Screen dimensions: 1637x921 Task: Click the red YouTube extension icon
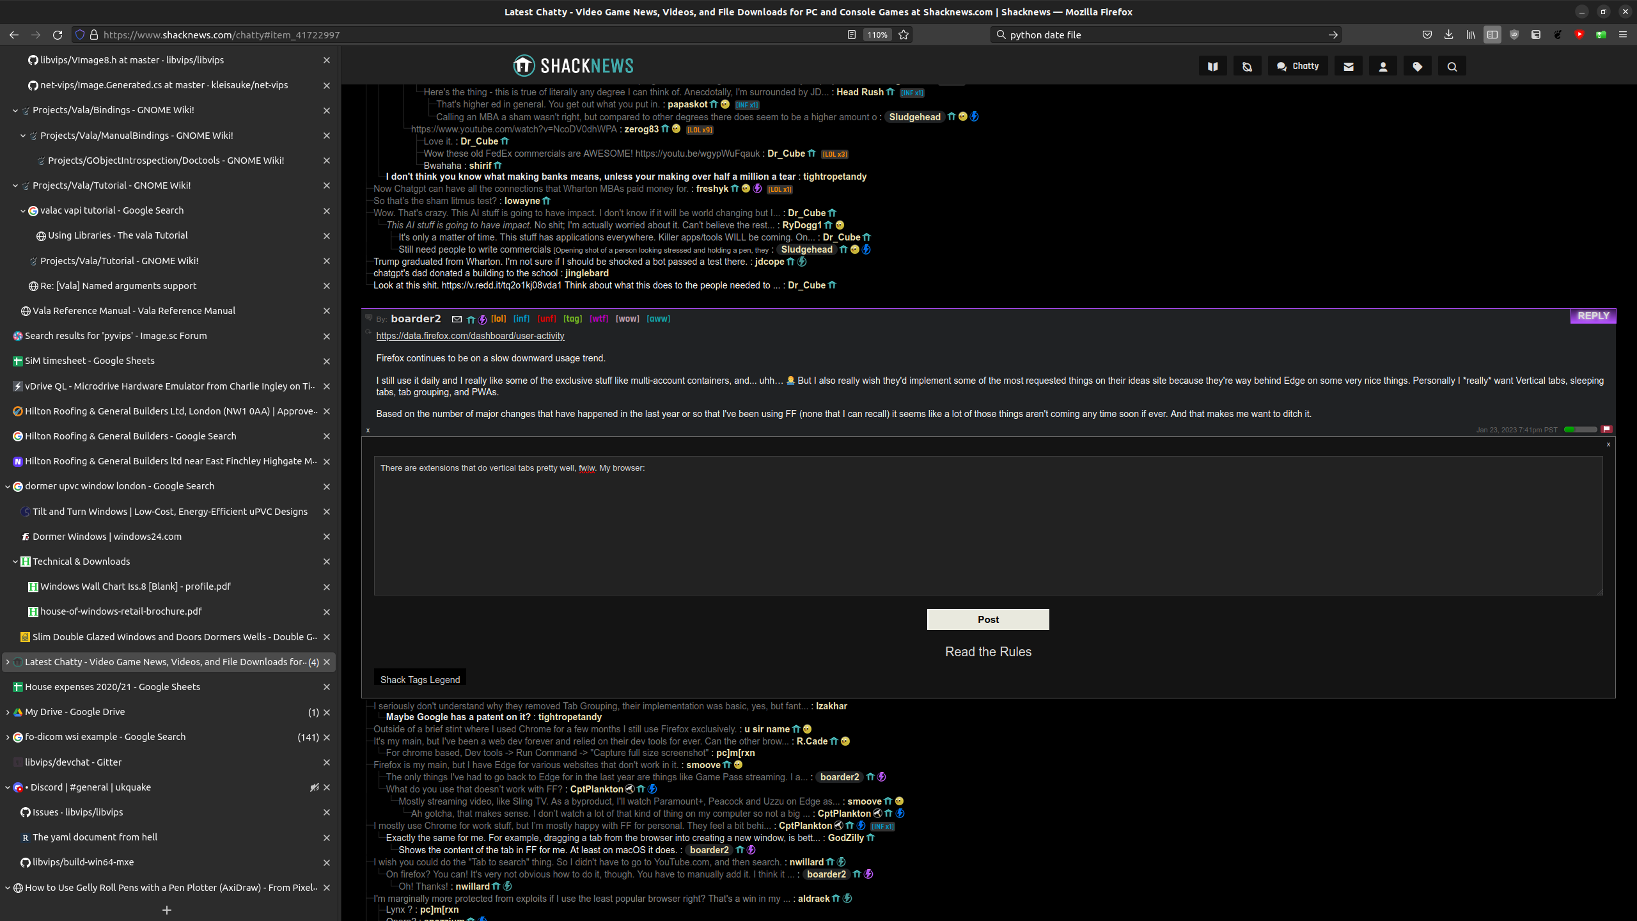1579,35
